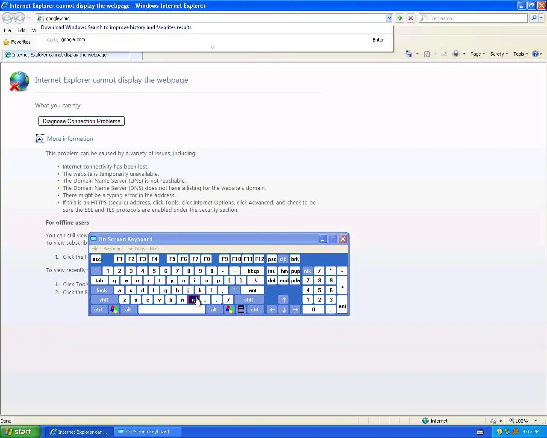Collapse the More information section
The image size is (547, 438).
pyautogui.click(x=40, y=139)
